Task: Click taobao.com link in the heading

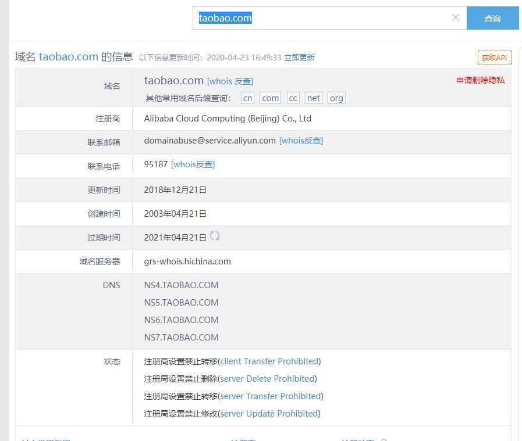Action: coord(68,57)
